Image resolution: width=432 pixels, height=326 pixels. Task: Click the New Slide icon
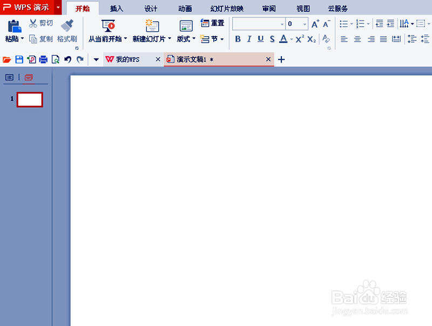coord(152,26)
